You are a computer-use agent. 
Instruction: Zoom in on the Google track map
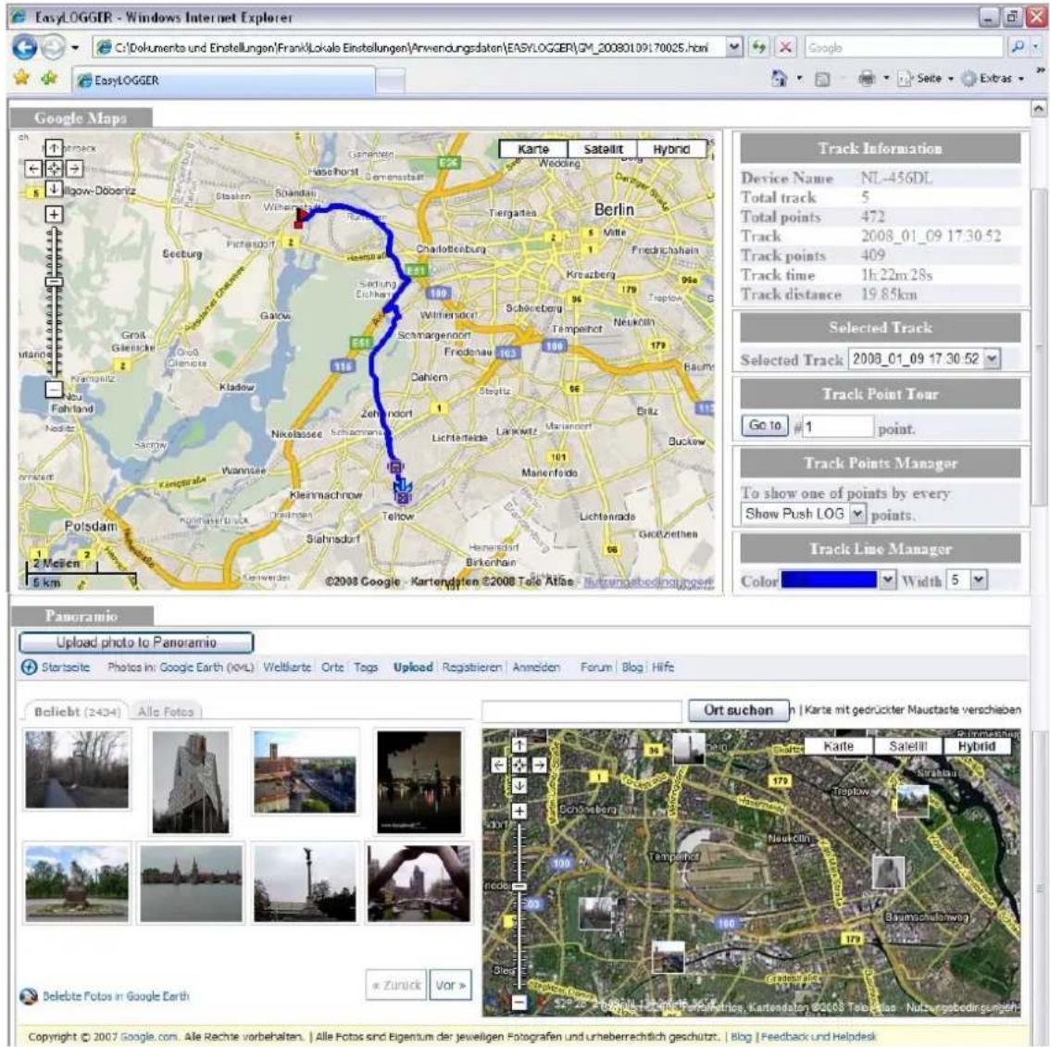(54, 214)
